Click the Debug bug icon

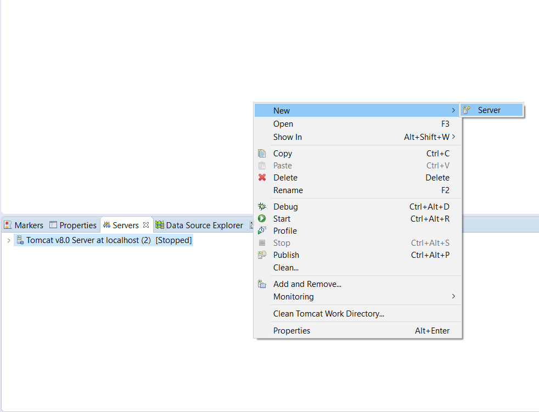click(x=262, y=207)
